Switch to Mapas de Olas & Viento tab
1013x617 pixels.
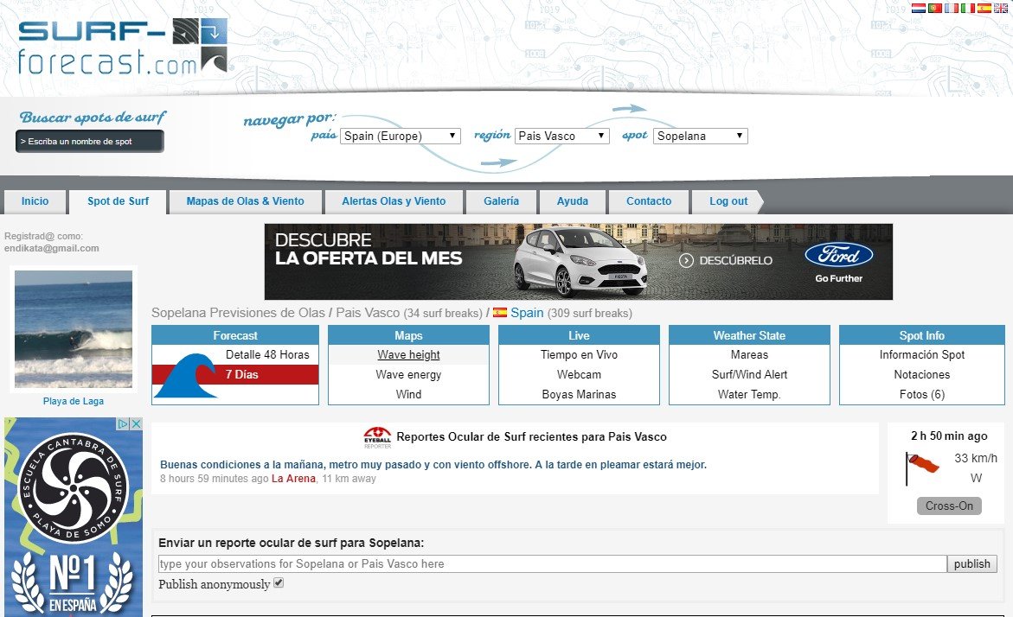(x=245, y=201)
